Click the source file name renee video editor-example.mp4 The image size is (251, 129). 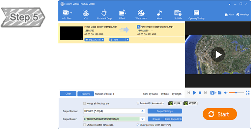tap(101, 27)
